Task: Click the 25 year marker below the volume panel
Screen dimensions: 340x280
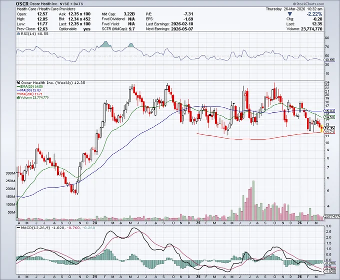Action: [x=198, y=223]
